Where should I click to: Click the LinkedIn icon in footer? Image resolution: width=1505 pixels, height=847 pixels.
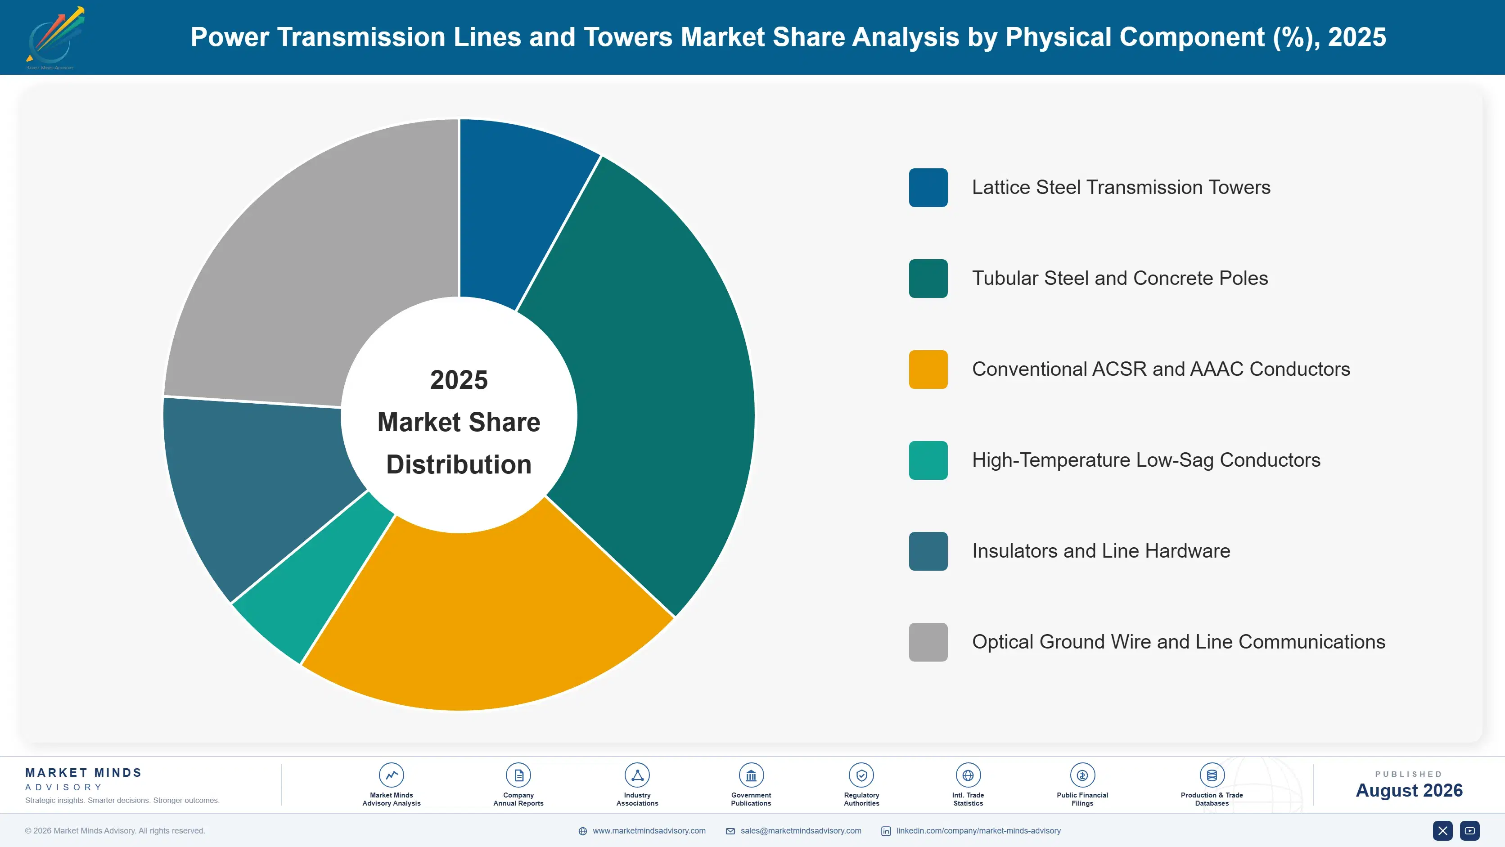point(886,831)
